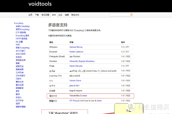Viewport: 172px width, 114px height.
Task: Open the 翻译 sidebar link
Action: click(18, 94)
